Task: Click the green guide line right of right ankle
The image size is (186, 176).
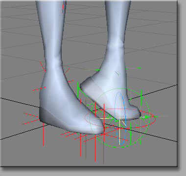Action: [133, 68]
